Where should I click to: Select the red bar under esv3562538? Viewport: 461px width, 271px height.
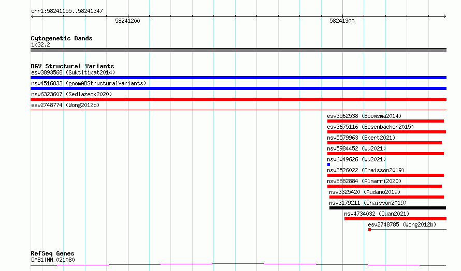(385, 121)
